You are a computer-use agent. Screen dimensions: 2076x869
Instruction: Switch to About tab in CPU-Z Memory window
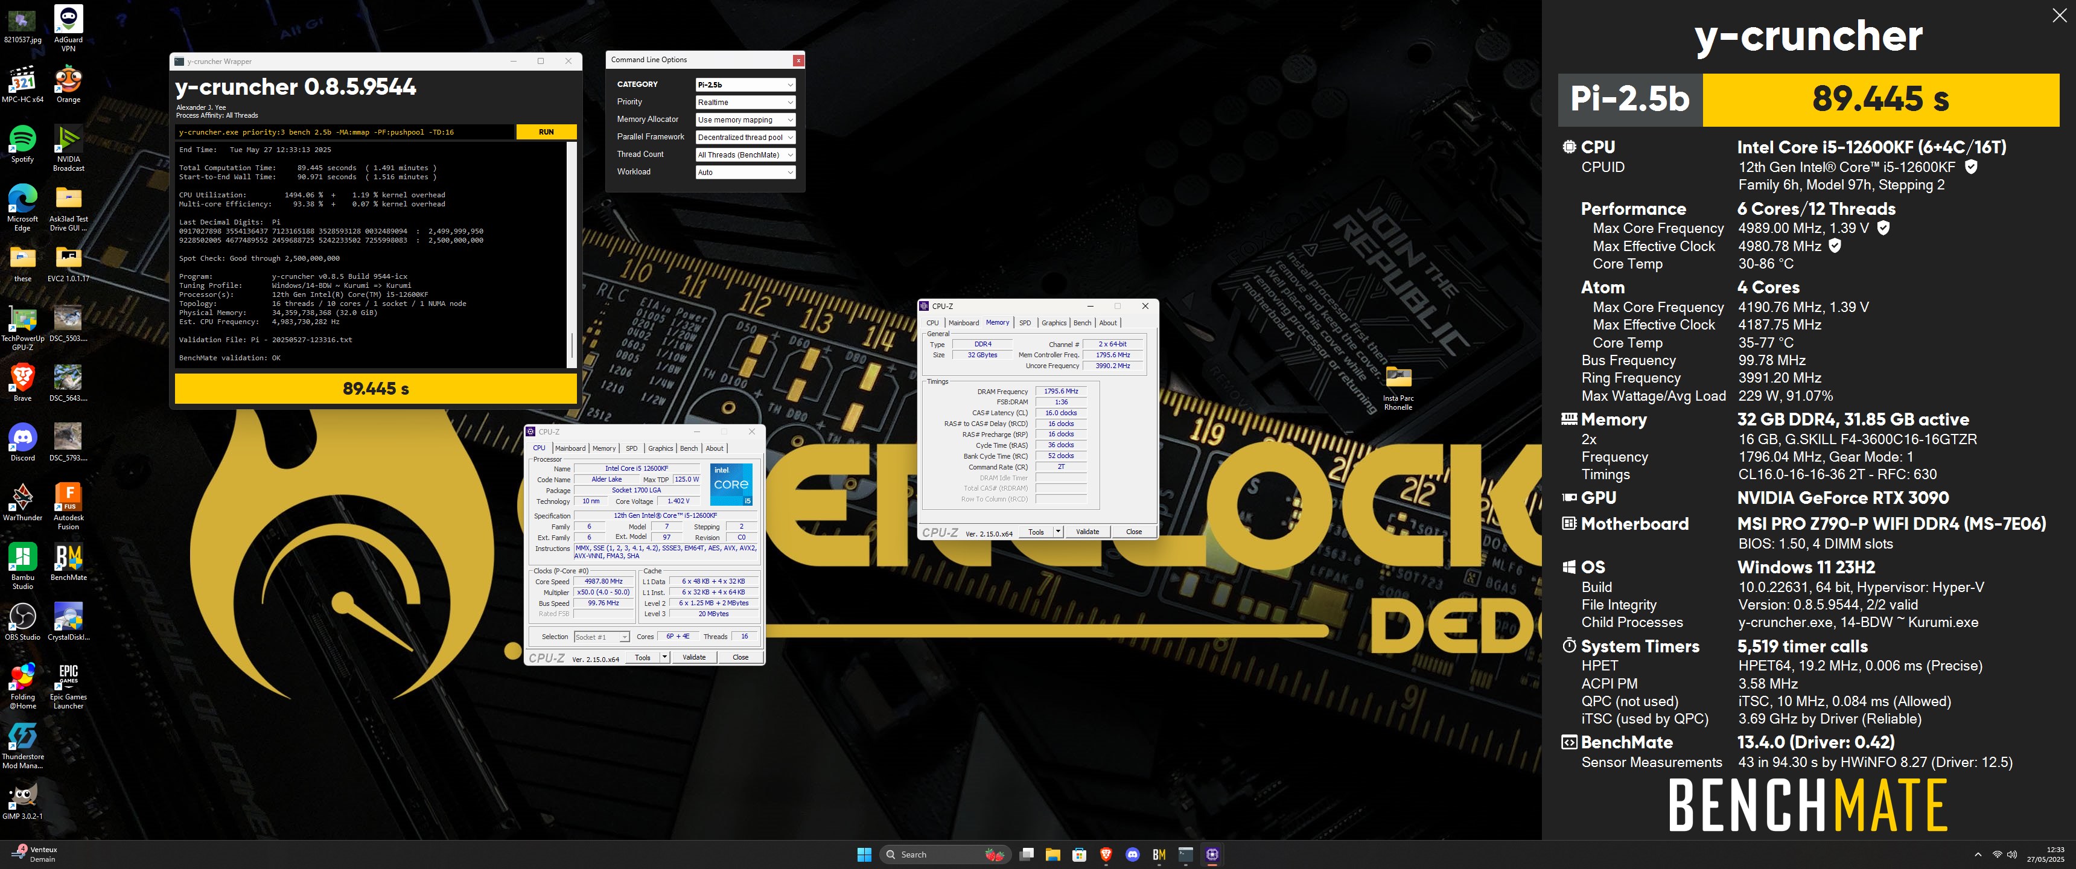coord(1108,322)
